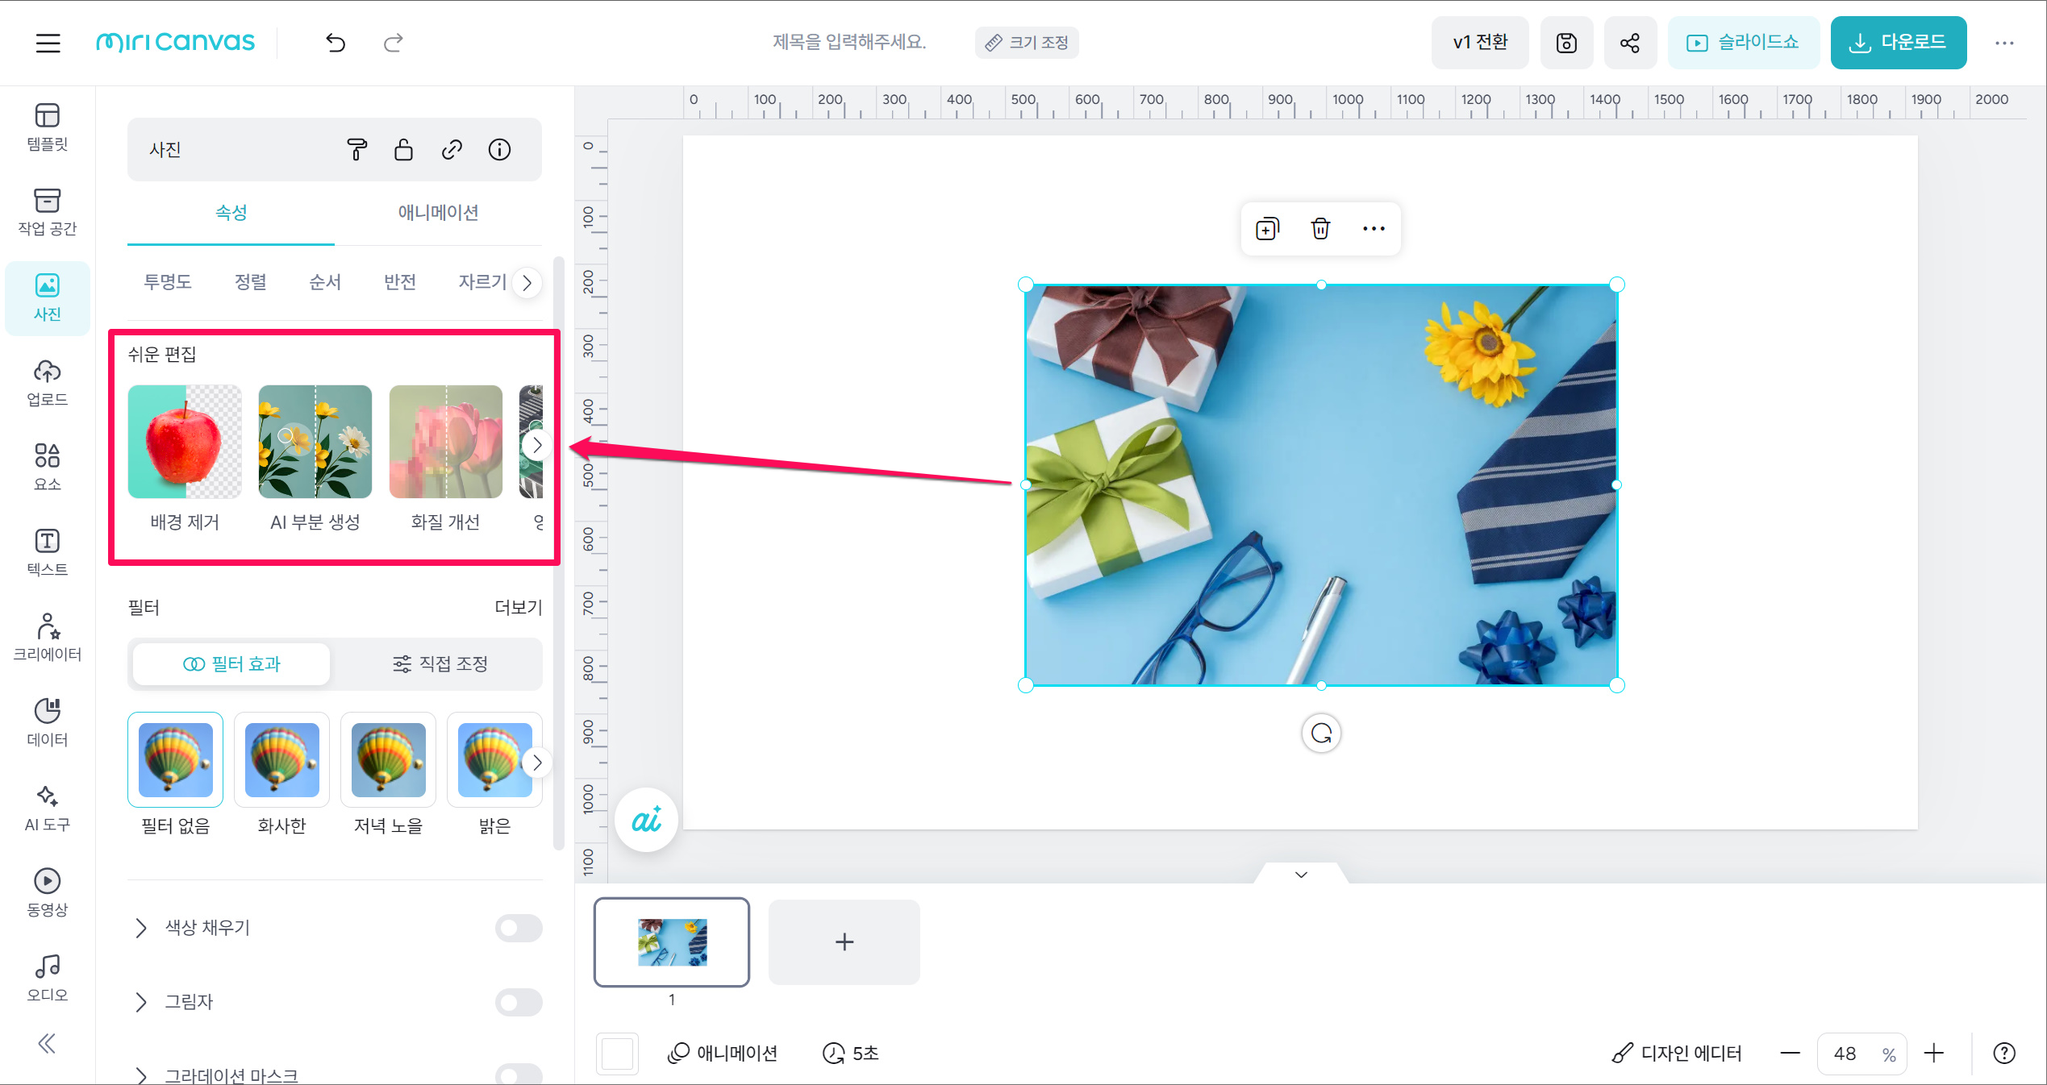
Task: Enable the 그라데이션 마스크 toggle
Action: [x=519, y=1074]
